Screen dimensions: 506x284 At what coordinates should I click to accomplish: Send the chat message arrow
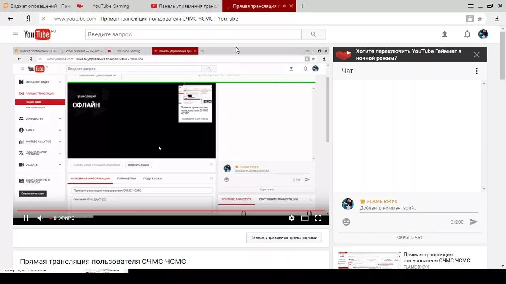point(474,222)
